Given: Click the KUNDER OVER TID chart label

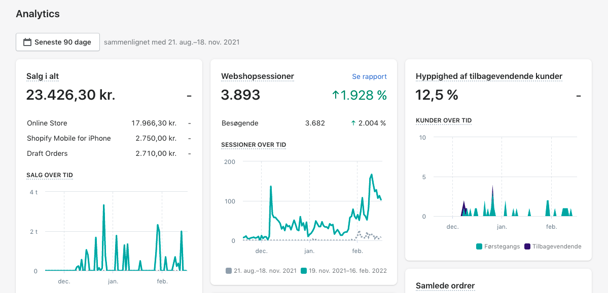Looking at the screenshot, I should (x=444, y=120).
